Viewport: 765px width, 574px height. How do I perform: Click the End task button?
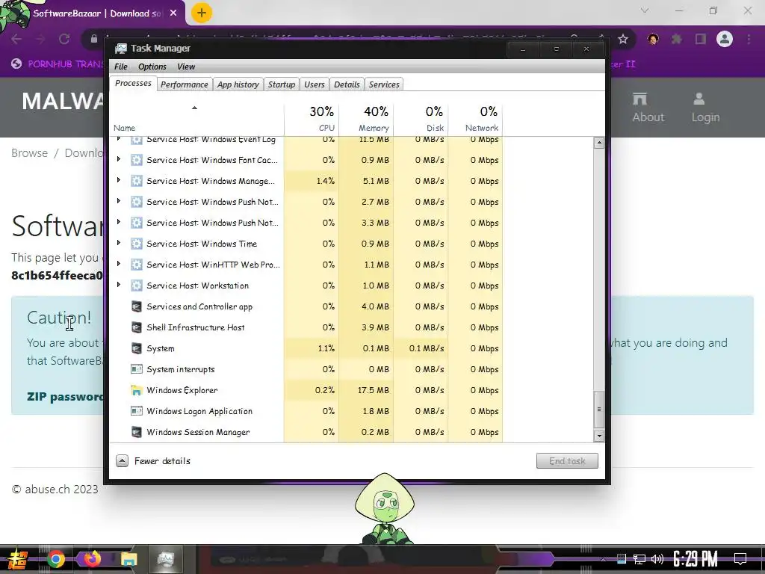click(567, 460)
